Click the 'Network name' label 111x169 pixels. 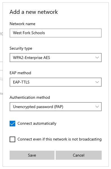[x=22, y=24]
